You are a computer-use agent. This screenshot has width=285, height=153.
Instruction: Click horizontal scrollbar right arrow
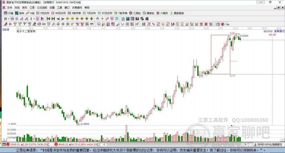(x=245, y=144)
